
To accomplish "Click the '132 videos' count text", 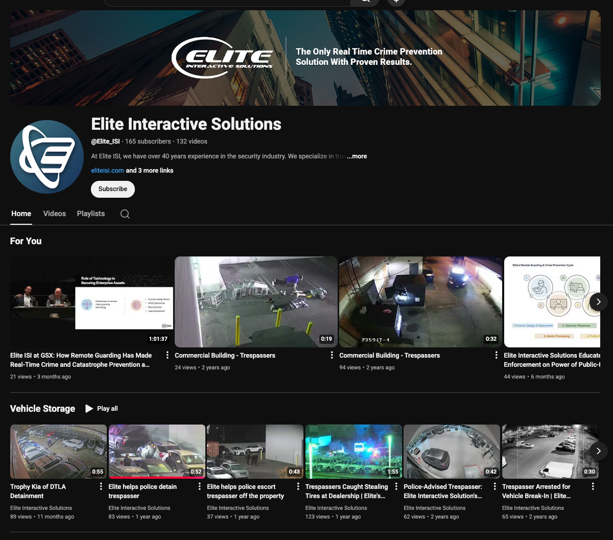I will [192, 141].
